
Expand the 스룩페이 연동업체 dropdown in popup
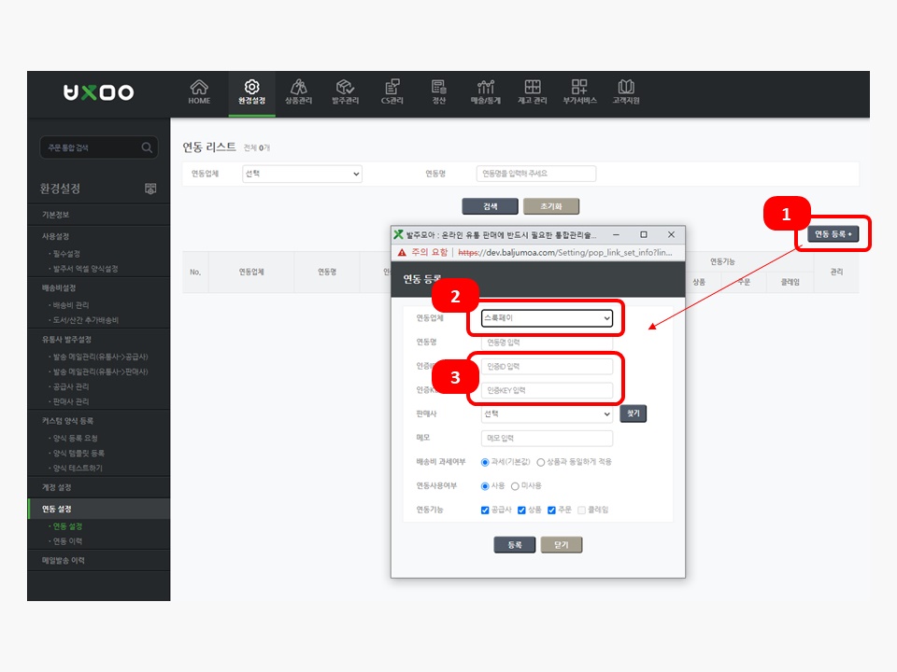click(x=547, y=318)
